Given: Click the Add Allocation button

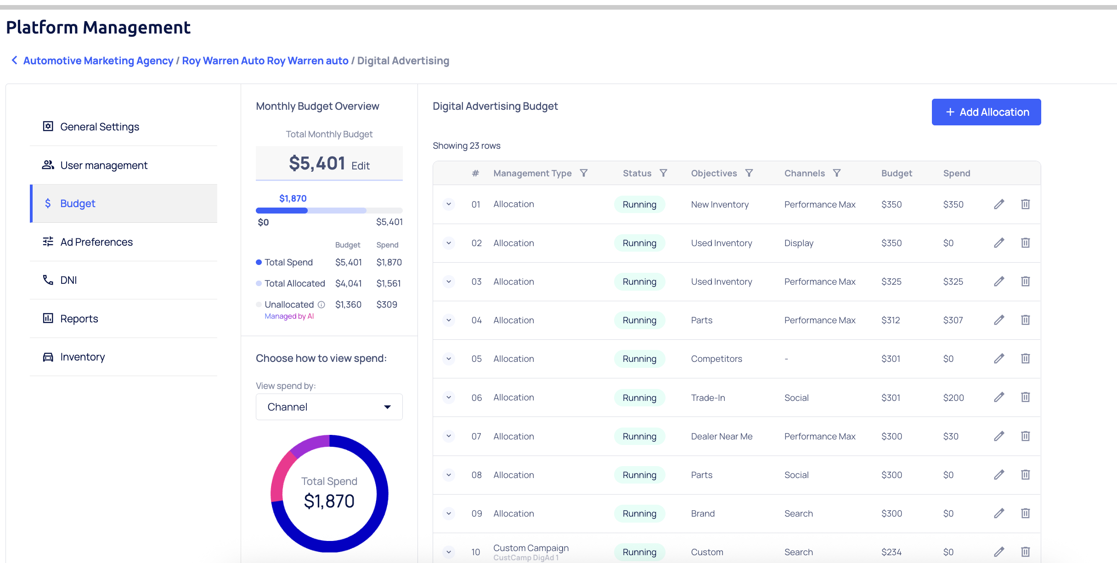Looking at the screenshot, I should (x=986, y=112).
